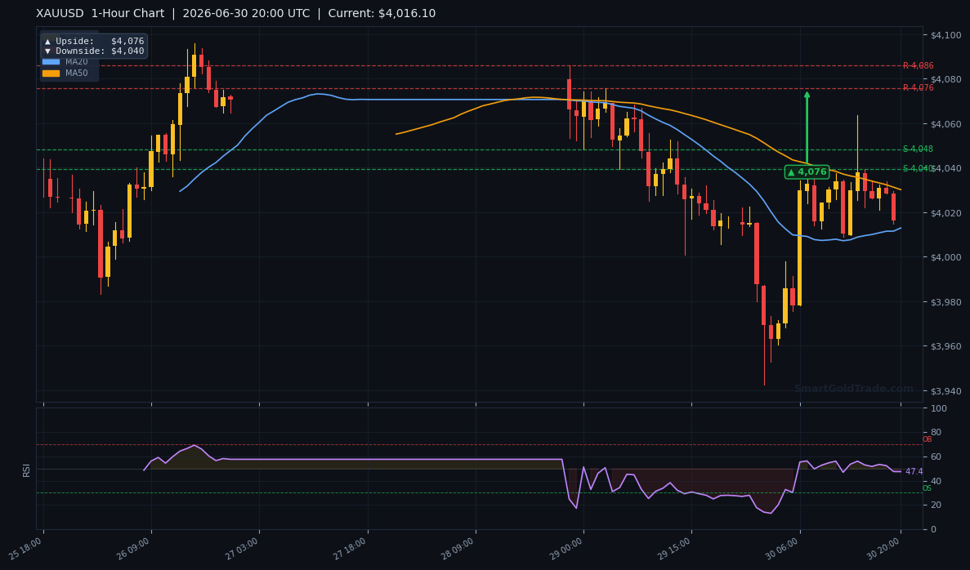Viewport: 970px width, 570px height.
Task: Click the $3,940 price axis label
Action: pos(945,391)
